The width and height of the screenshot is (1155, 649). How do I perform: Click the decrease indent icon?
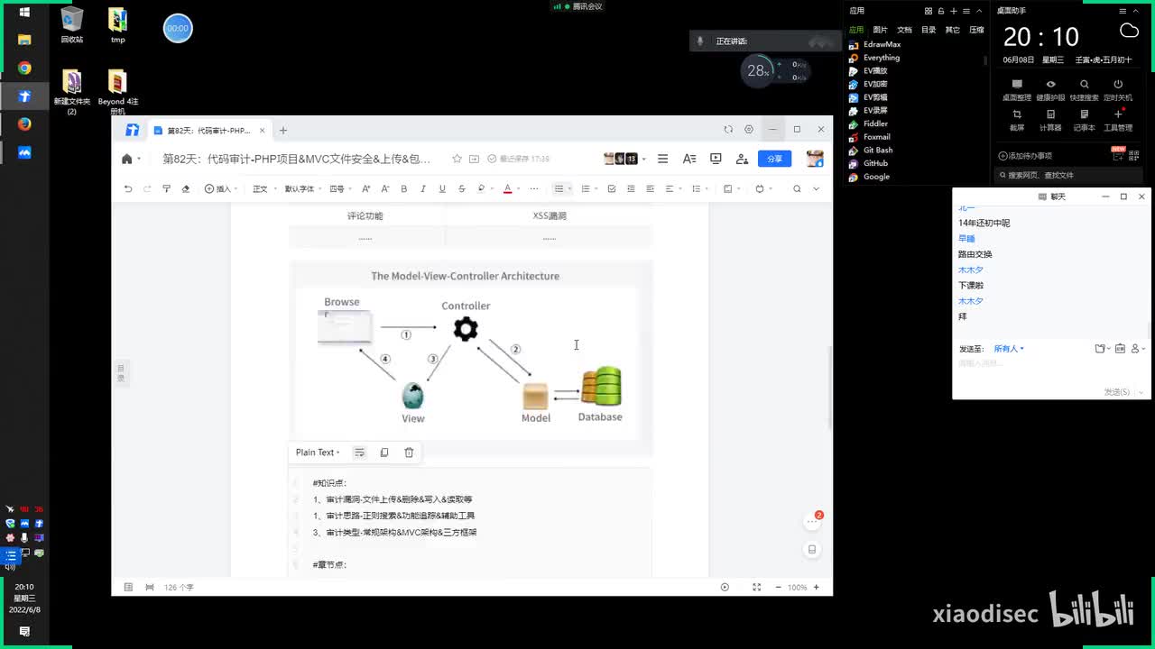point(631,188)
